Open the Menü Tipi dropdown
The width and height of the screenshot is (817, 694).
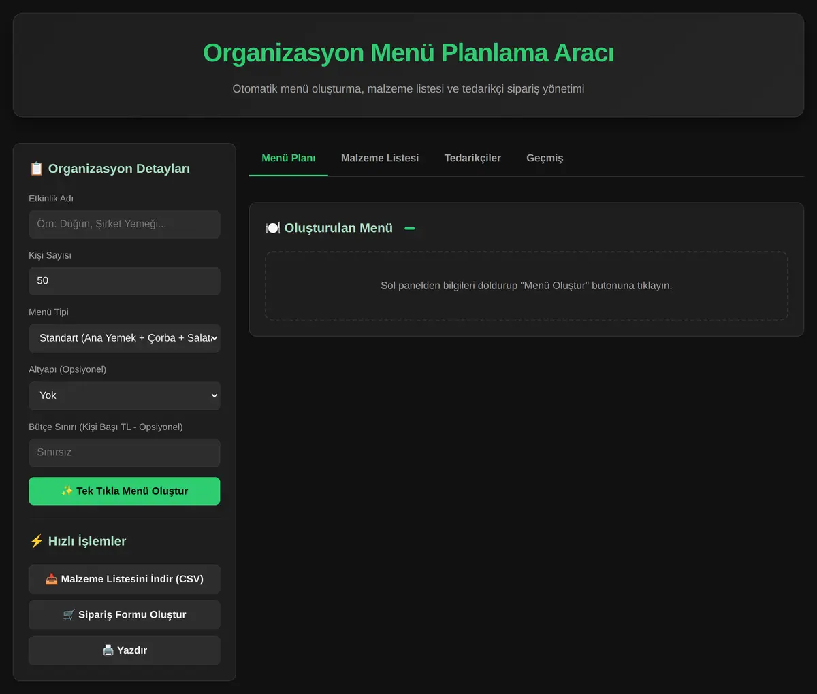(124, 338)
